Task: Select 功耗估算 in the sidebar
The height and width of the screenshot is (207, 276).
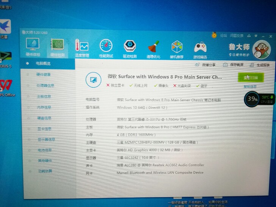Action: pos(45,171)
